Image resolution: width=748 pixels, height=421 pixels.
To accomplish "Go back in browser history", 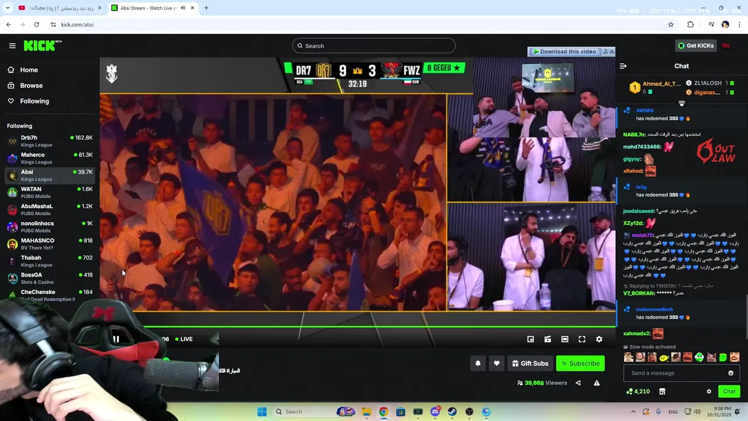I will [8, 25].
